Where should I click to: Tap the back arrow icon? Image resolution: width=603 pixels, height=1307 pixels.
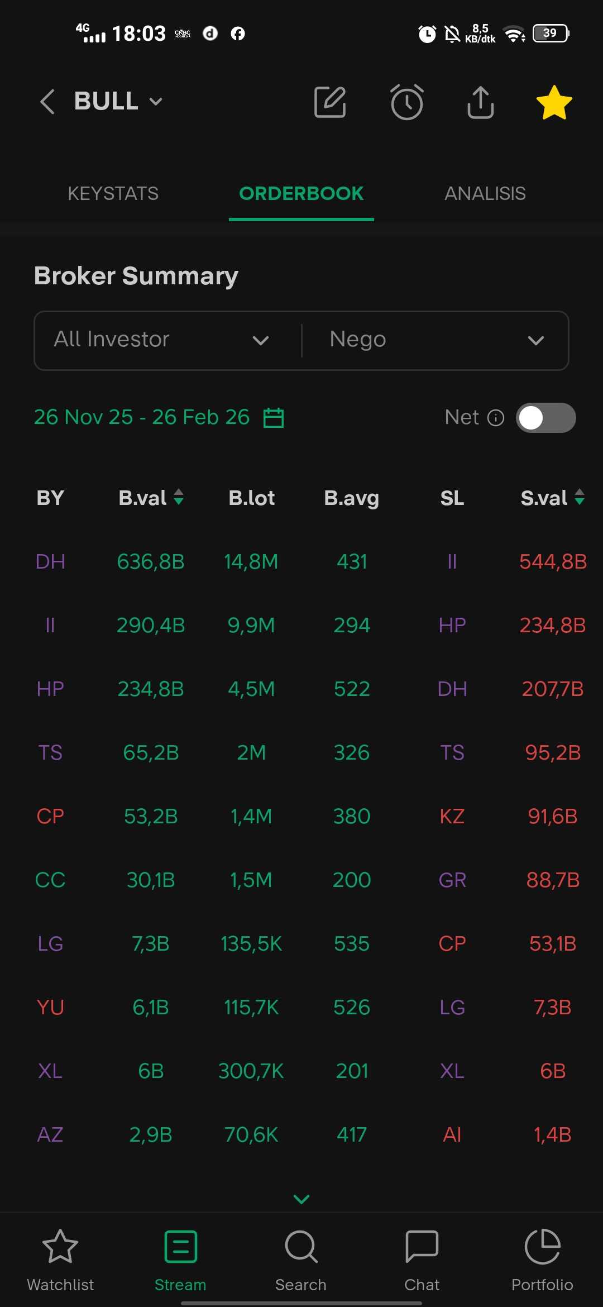pyautogui.click(x=48, y=102)
